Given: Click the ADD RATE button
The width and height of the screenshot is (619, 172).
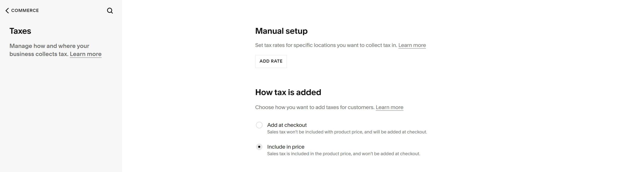Looking at the screenshot, I should click(x=271, y=61).
